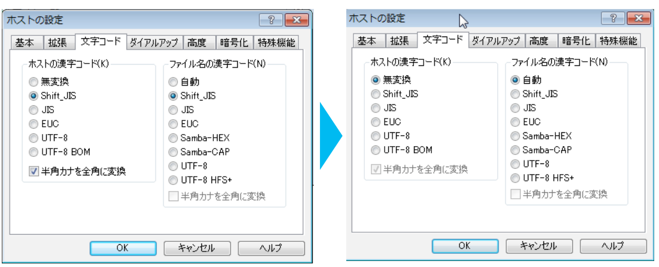Select UTF-8 HFS+ filename option in left dialog
This screenshot has width=659, height=267.
pos(174,180)
